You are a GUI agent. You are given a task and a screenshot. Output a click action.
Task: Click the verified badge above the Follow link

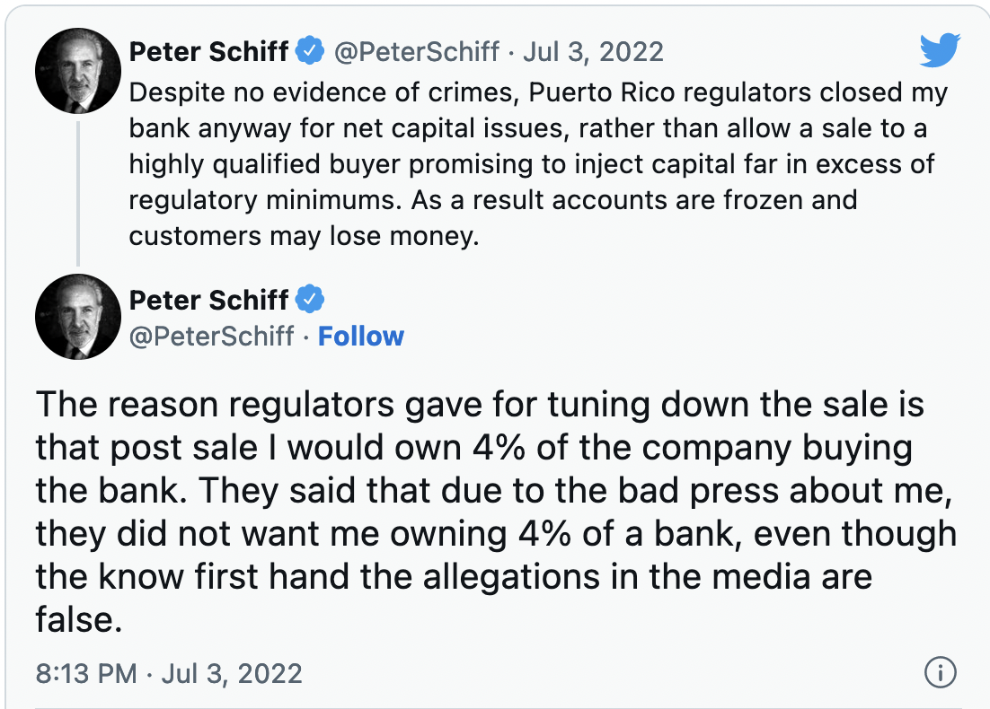(x=311, y=299)
